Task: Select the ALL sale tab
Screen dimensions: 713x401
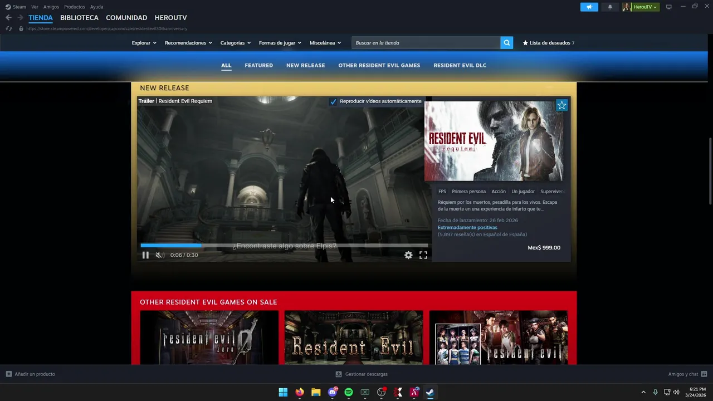Action: tap(226, 65)
